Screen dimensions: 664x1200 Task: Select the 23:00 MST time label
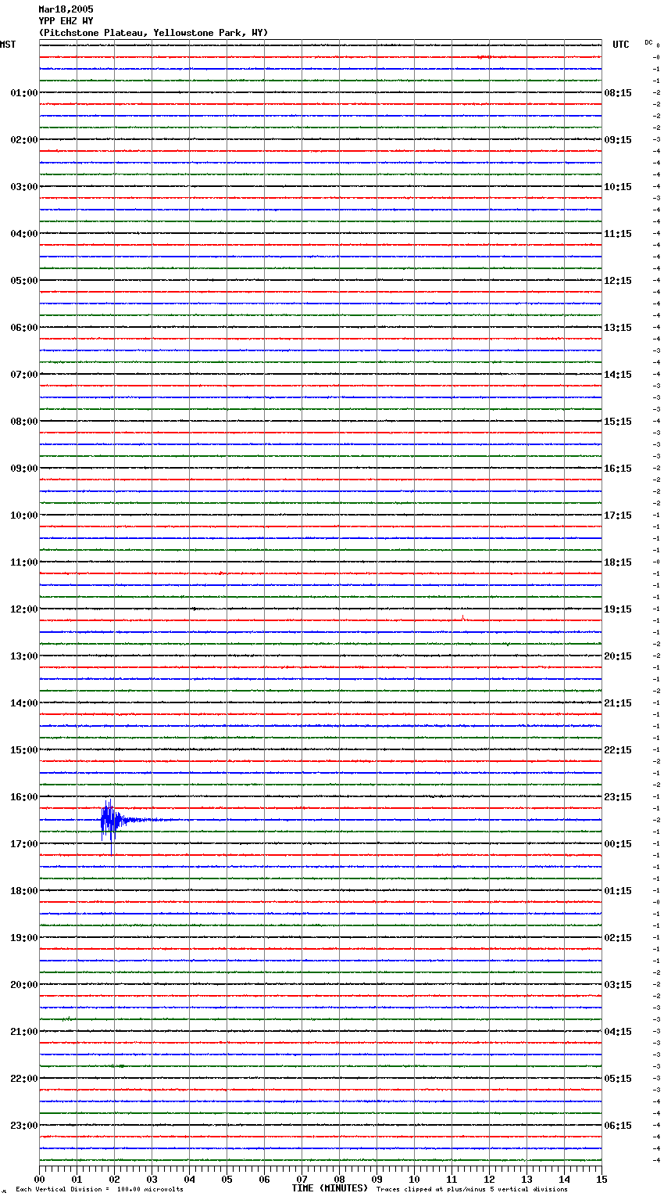[x=24, y=1126]
